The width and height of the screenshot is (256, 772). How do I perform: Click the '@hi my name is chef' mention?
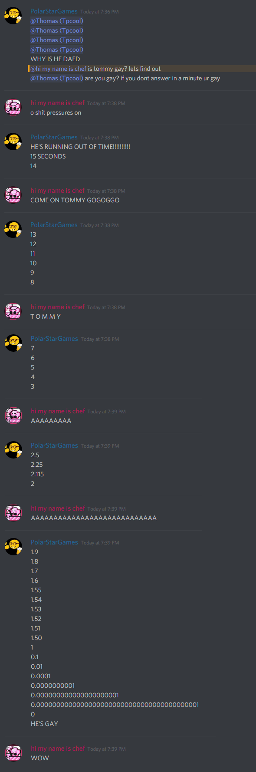click(59, 69)
